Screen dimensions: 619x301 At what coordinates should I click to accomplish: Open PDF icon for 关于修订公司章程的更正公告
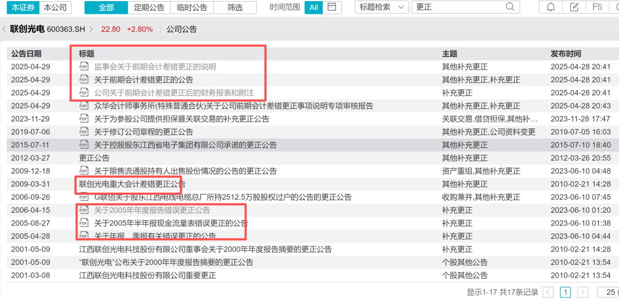[83, 132]
